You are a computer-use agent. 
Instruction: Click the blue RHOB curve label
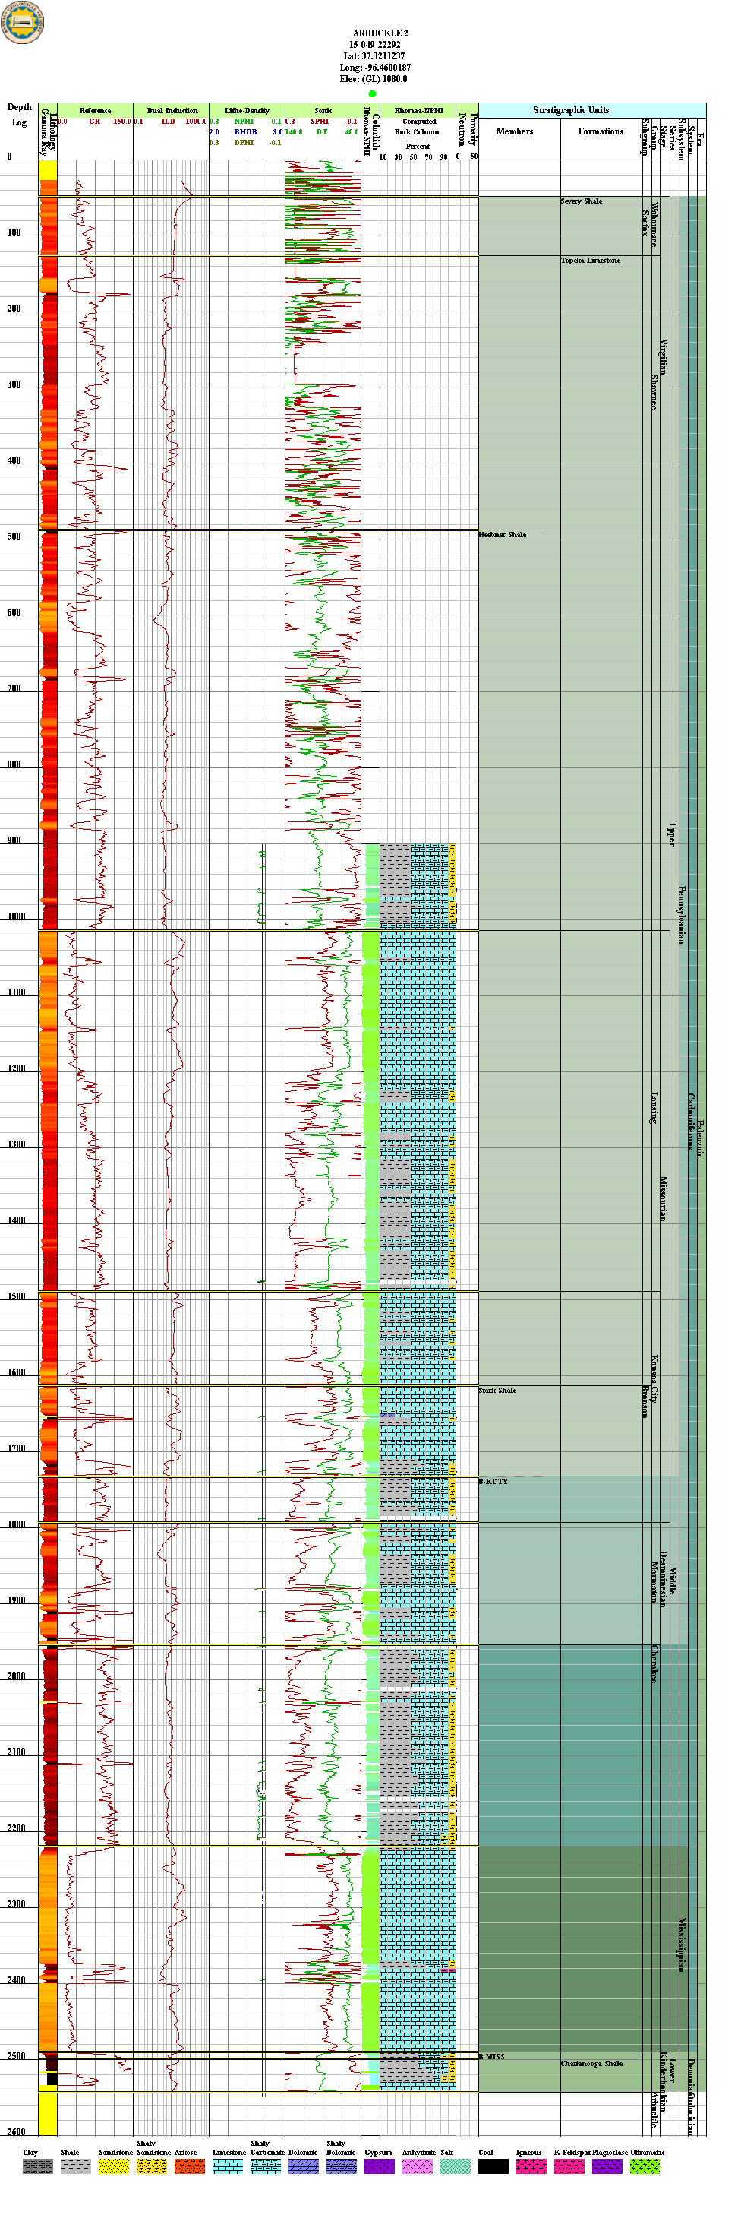pyautogui.click(x=246, y=131)
